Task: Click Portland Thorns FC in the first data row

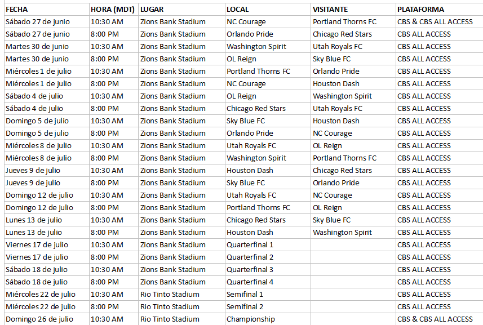Action: coord(353,22)
